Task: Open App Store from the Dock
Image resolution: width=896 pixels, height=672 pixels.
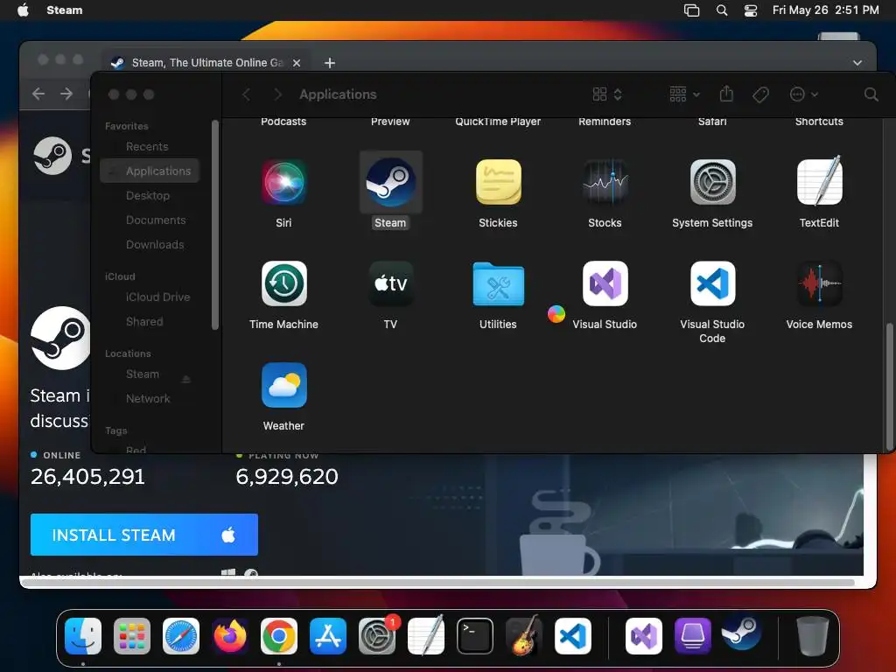Action: (328, 635)
